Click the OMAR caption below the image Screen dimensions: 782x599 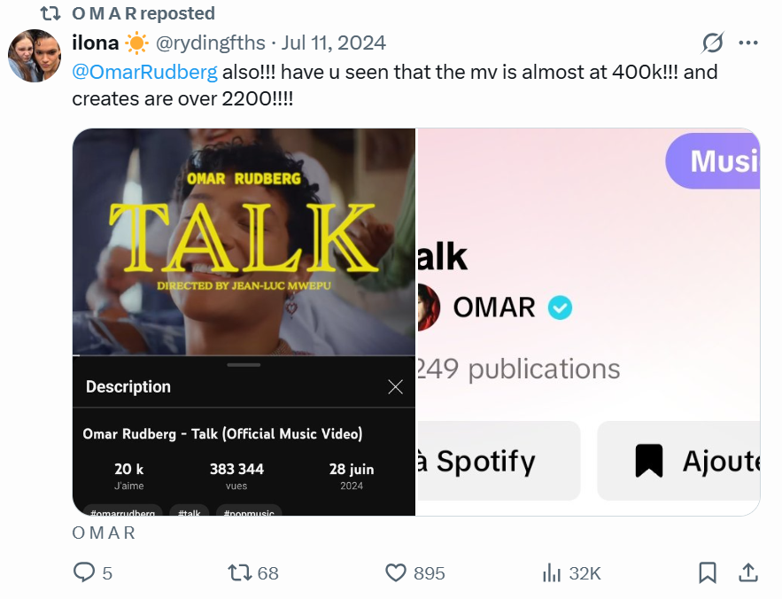[104, 533]
